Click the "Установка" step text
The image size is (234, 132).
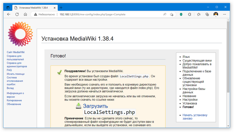click(190, 103)
